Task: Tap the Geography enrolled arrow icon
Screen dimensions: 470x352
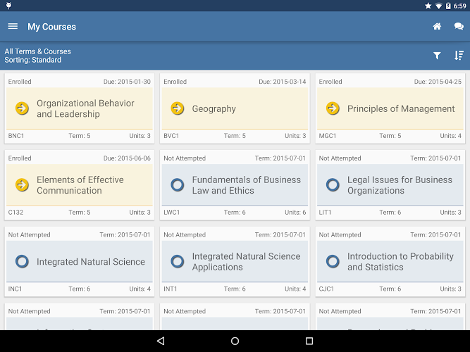Action: pyautogui.click(x=178, y=108)
